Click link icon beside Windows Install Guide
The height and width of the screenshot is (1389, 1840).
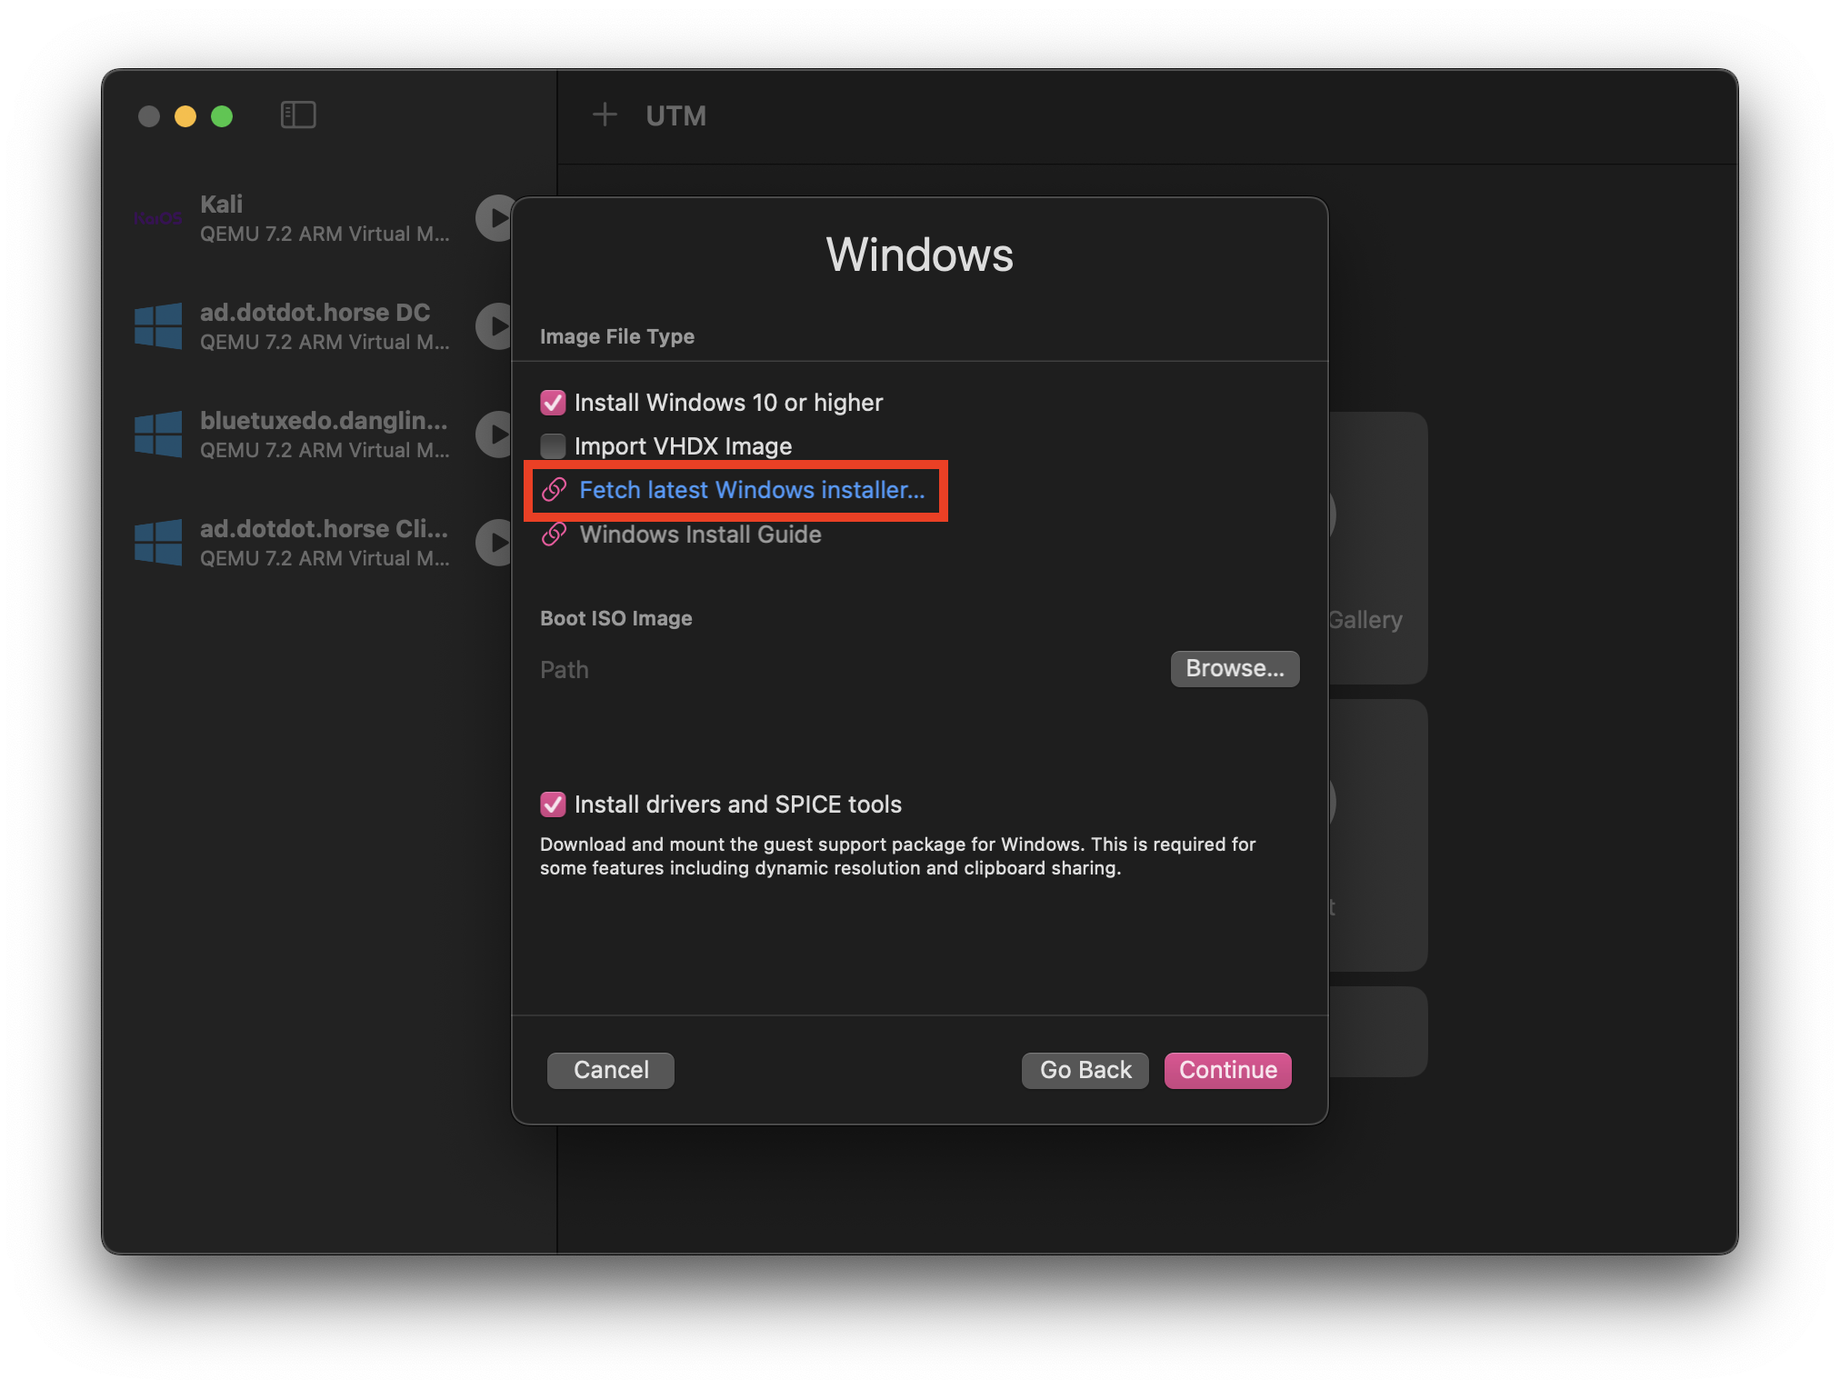(555, 535)
